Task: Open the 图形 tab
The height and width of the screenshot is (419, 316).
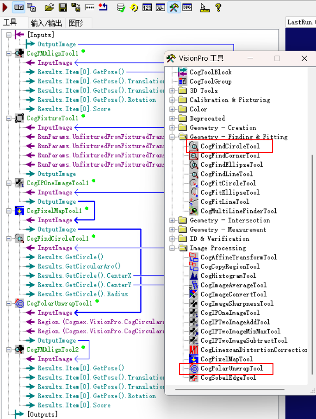Action: click(x=75, y=23)
